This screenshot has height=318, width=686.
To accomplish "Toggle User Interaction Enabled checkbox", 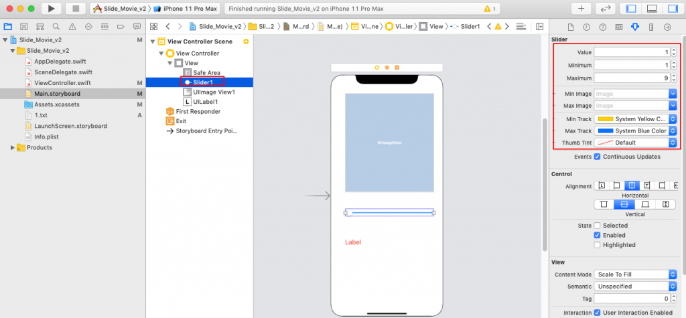I will coord(597,313).
